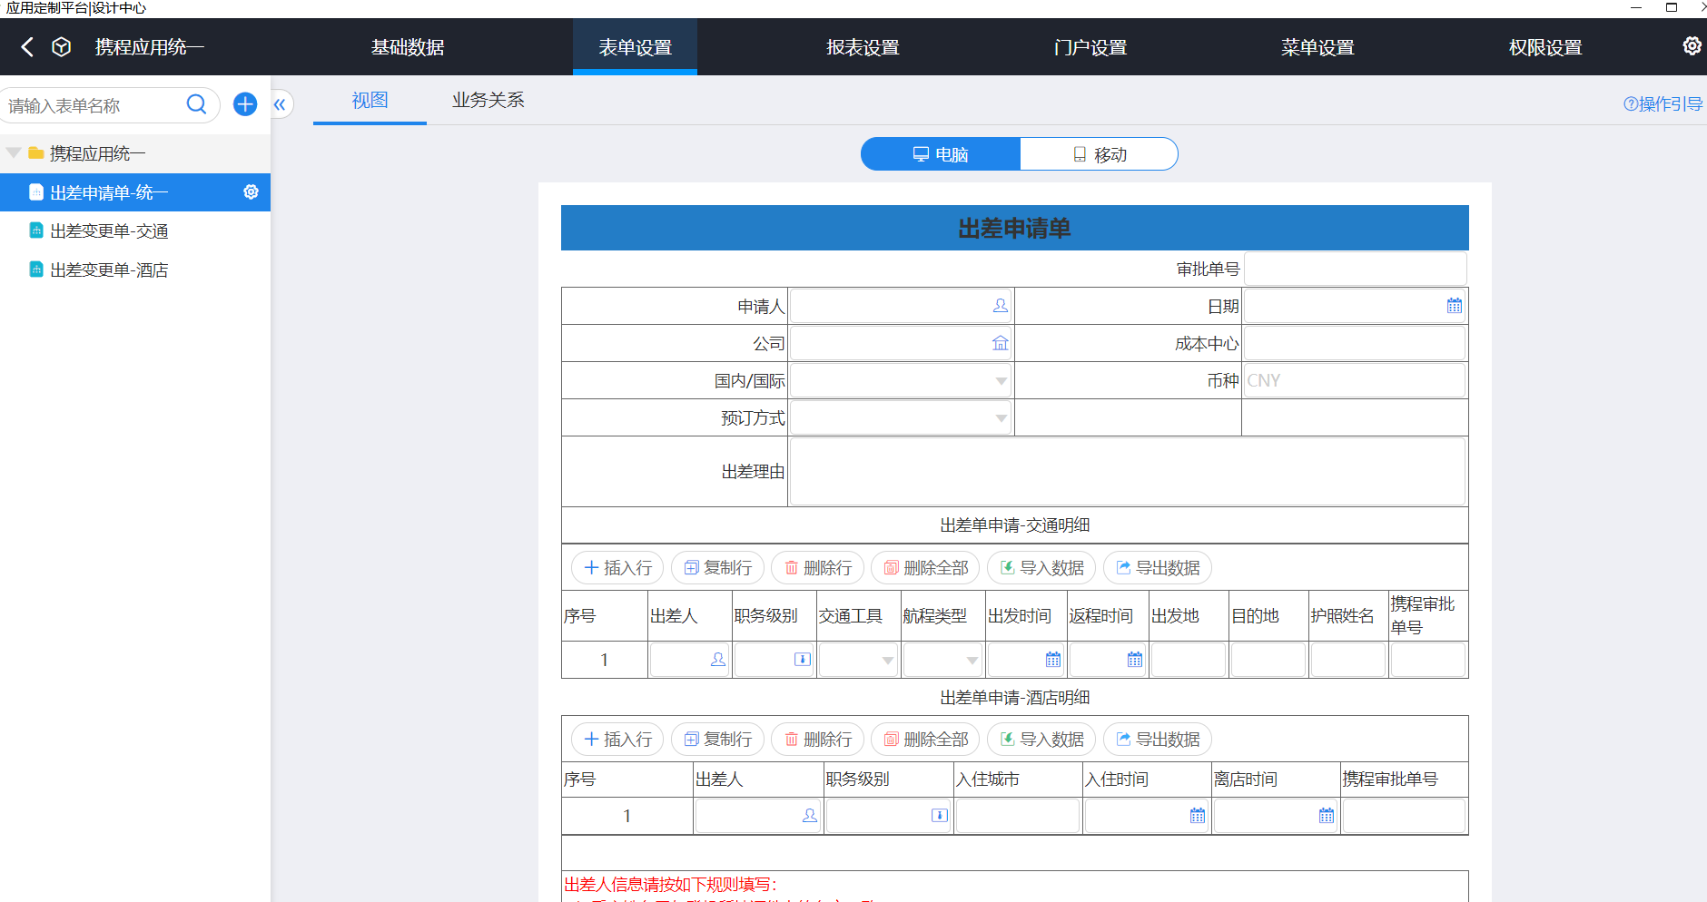Click organization icon in 公司 field
The width and height of the screenshot is (1707, 902).
tap(1000, 343)
